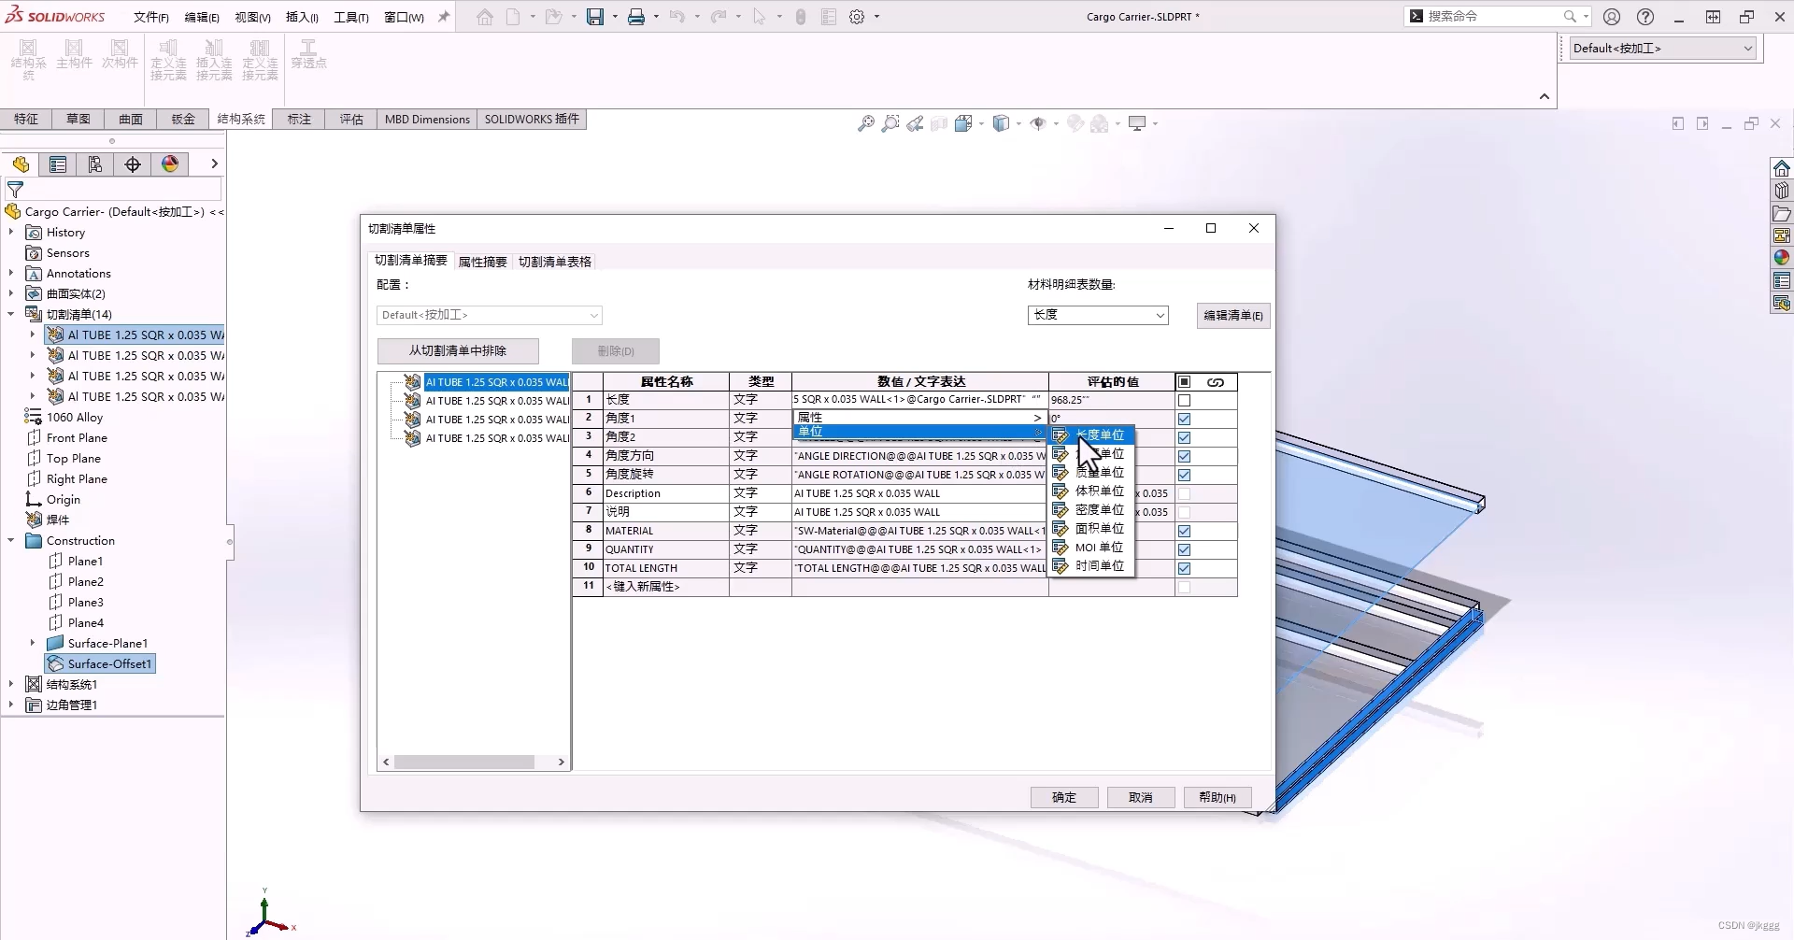Image resolution: width=1794 pixels, height=940 pixels.
Task: Open the DimXpertManager crosshair tab icon
Action: tap(133, 164)
